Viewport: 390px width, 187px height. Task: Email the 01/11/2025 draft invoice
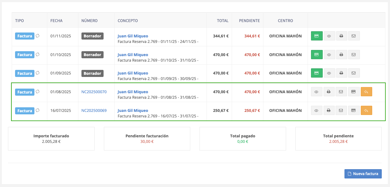pyautogui.click(x=353, y=36)
